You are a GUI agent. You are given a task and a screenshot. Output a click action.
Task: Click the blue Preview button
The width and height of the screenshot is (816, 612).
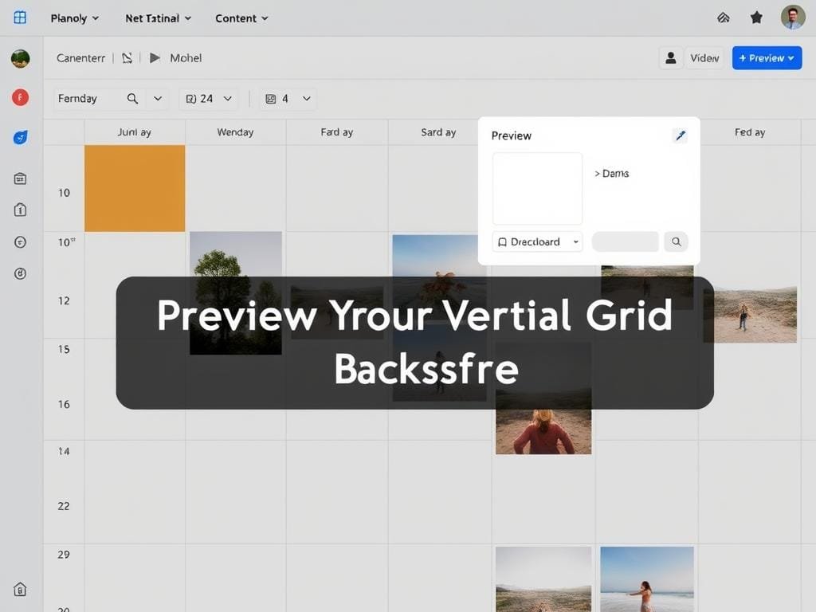[x=767, y=58]
